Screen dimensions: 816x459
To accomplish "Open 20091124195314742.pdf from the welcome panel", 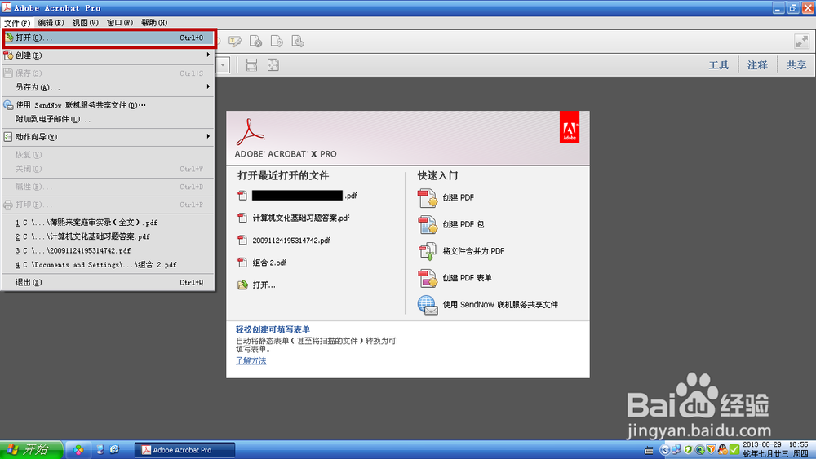I will click(291, 241).
